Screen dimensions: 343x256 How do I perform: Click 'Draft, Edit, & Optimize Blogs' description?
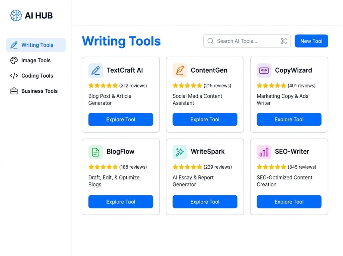click(114, 181)
